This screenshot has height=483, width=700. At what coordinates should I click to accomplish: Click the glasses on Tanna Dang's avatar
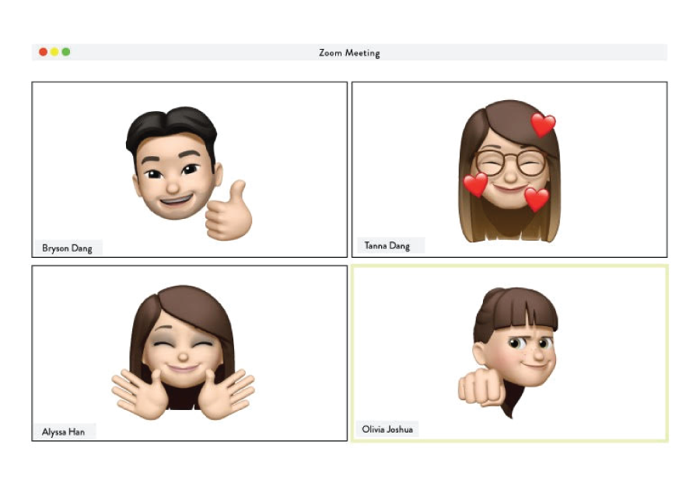[510, 163]
